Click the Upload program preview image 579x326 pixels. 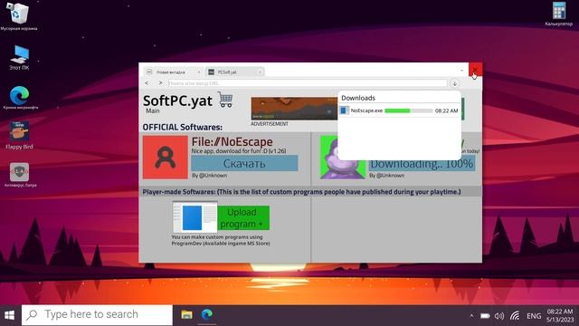pyautogui.click(x=195, y=217)
